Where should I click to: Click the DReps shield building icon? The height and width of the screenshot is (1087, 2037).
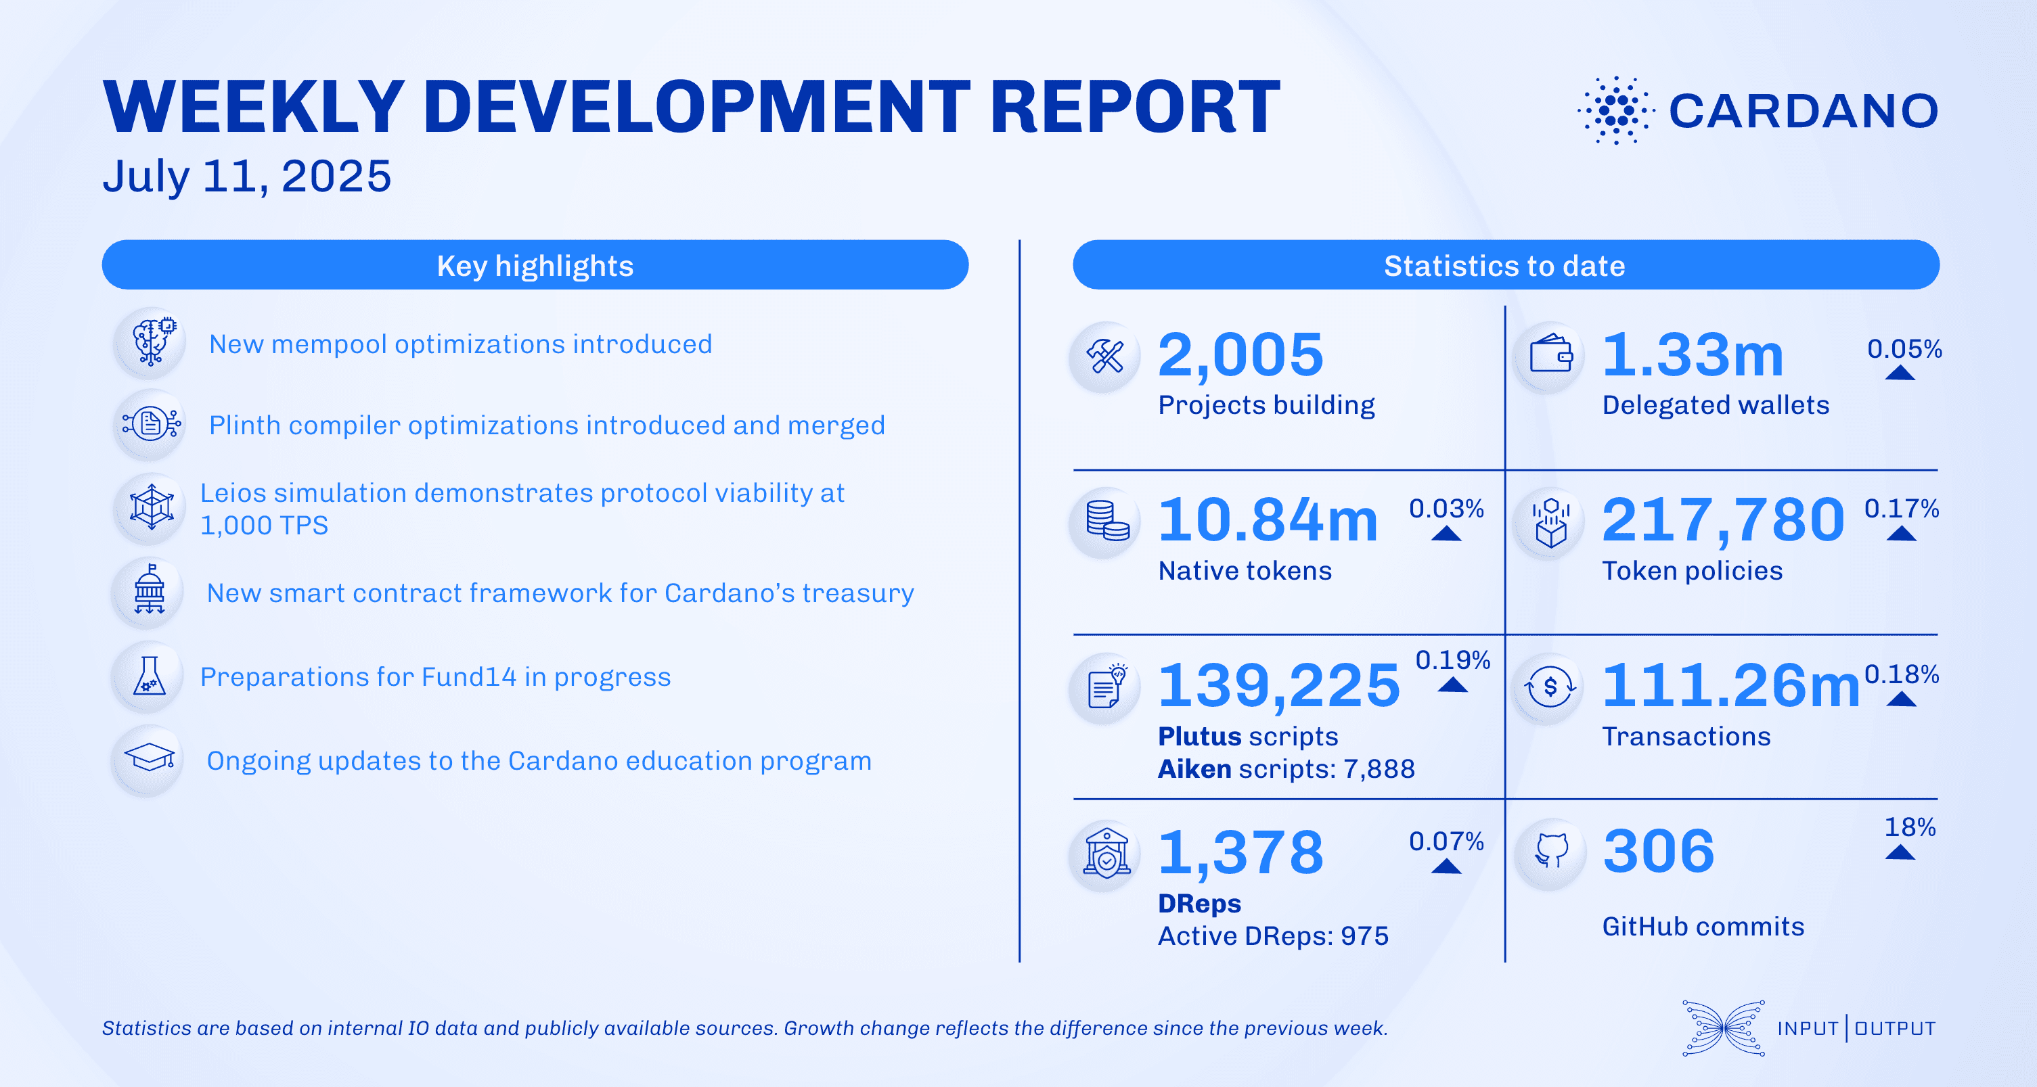1104,854
